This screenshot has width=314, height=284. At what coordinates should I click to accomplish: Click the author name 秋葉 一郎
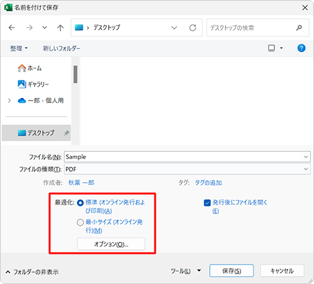pyautogui.click(x=82, y=183)
